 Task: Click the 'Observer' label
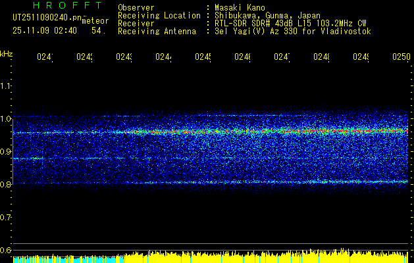coord(136,7)
